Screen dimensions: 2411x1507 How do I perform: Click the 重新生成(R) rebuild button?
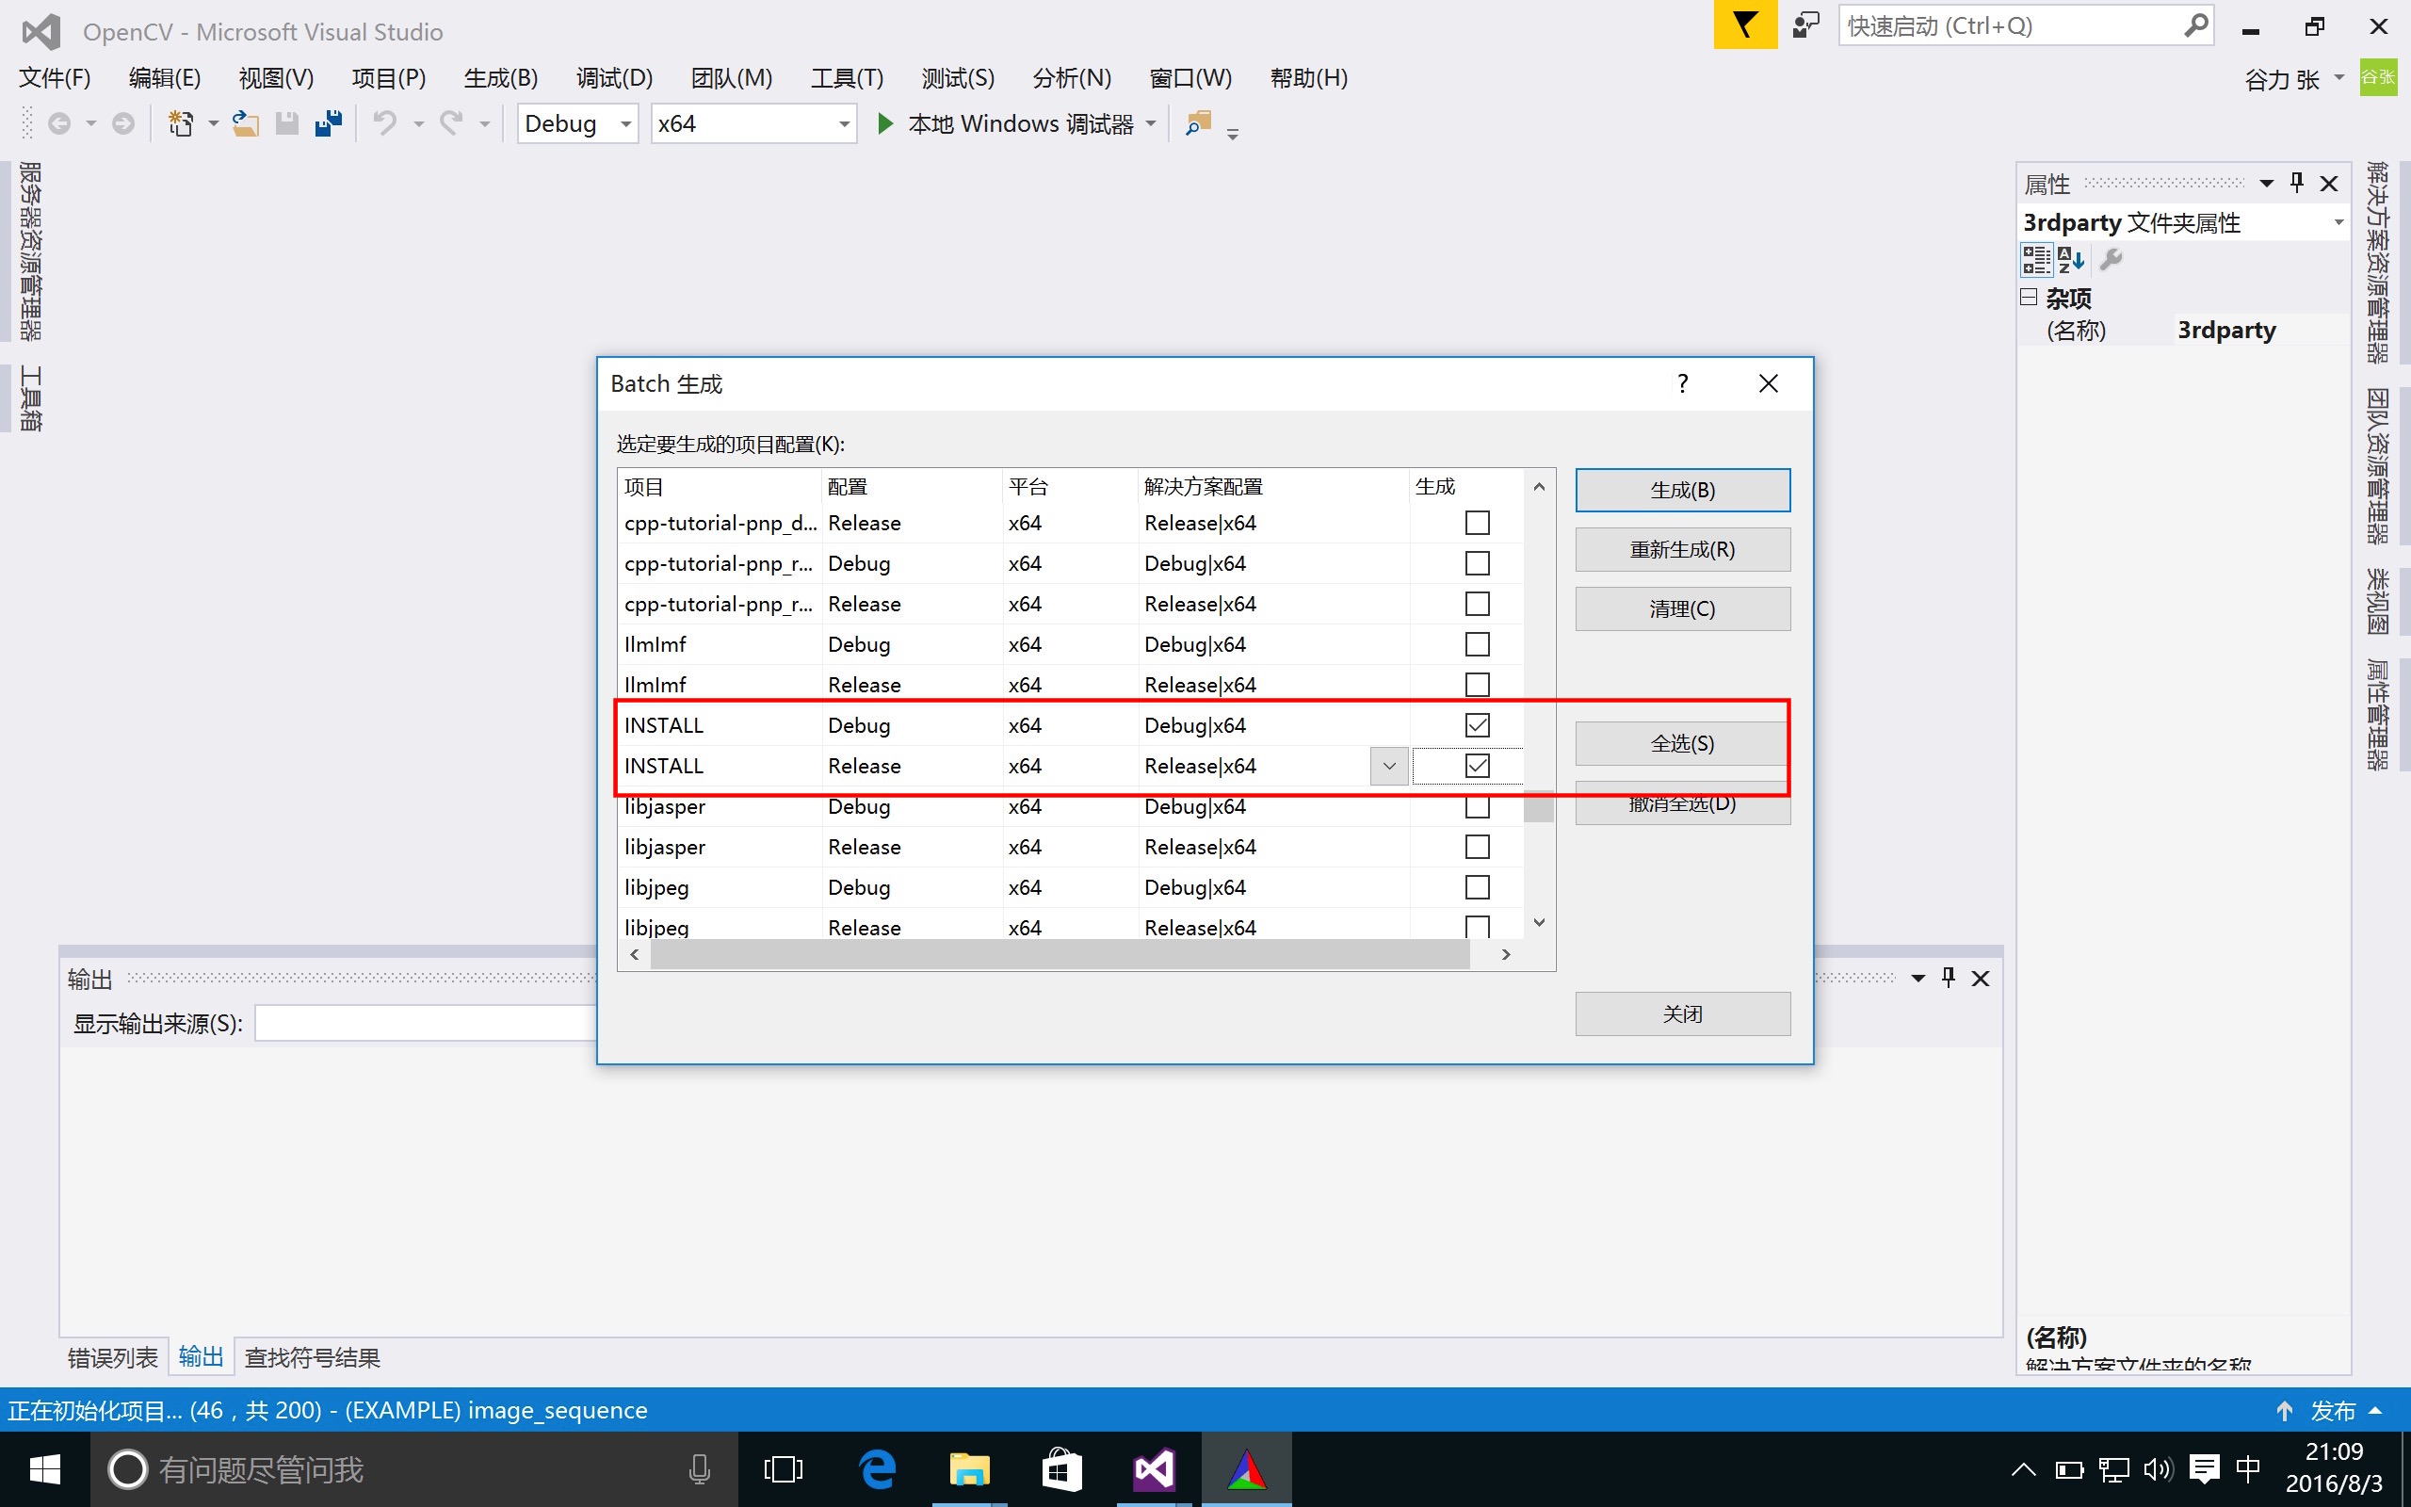[1682, 549]
